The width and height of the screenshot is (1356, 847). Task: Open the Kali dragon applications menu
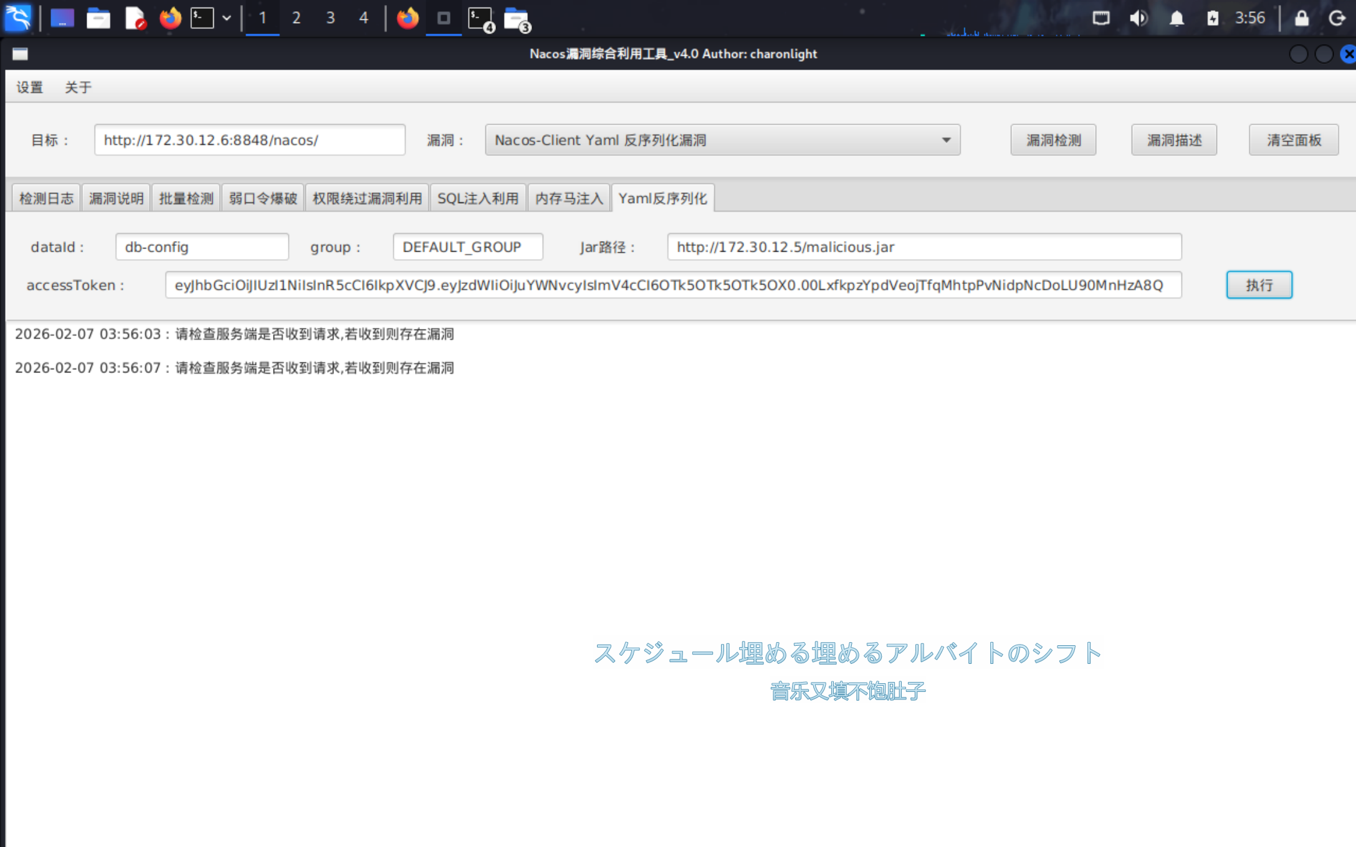(x=18, y=17)
